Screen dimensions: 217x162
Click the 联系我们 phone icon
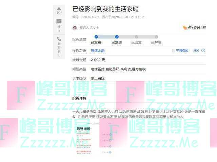pos(59,39)
